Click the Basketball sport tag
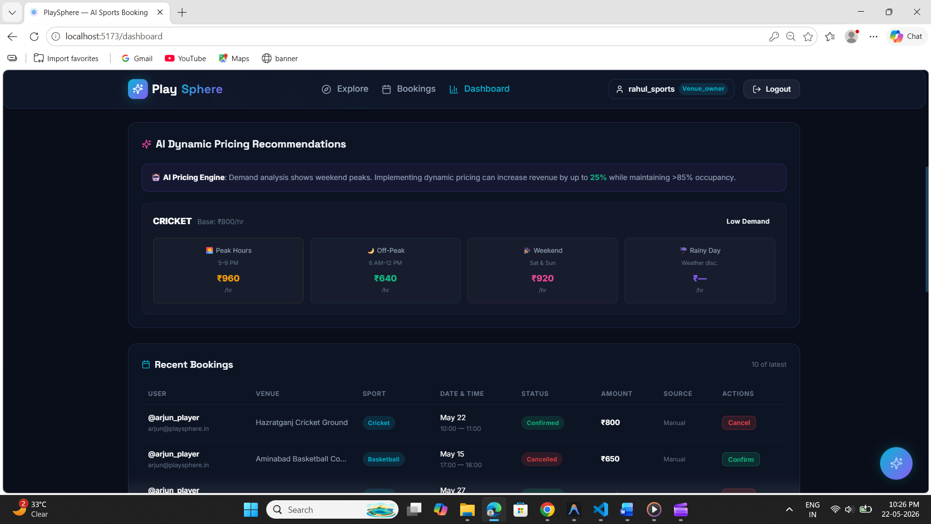The width and height of the screenshot is (931, 524). (384, 459)
